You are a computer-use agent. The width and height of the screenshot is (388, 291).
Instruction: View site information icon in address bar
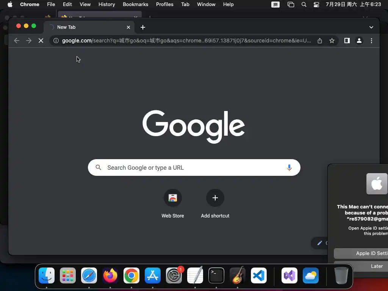pos(56,41)
